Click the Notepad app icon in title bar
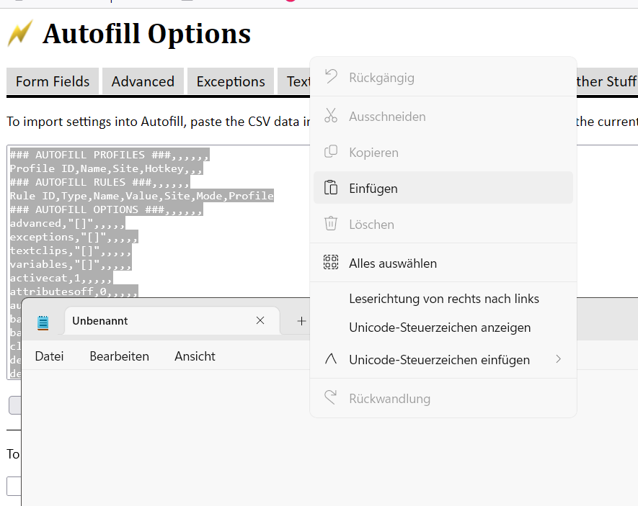The width and height of the screenshot is (638, 506). pos(43,322)
